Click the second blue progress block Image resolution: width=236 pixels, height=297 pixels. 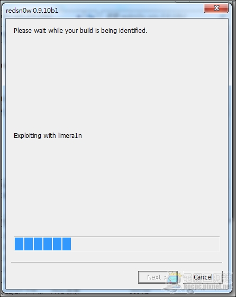(29, 244)
